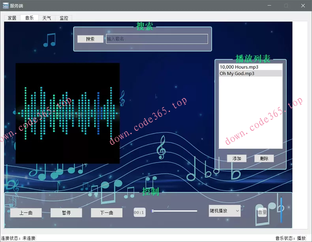Select the 音乐 tab

(x=30, y=18)
